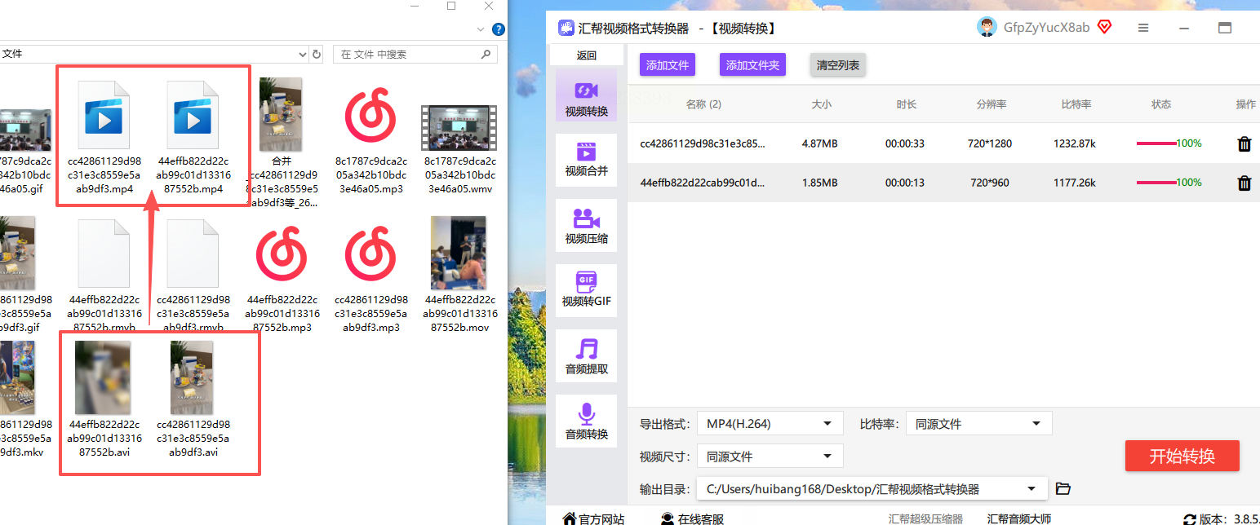Expand the 比特率 同源文件 dropdown
Screen dimensions: 1260x525
coord(978,424)
